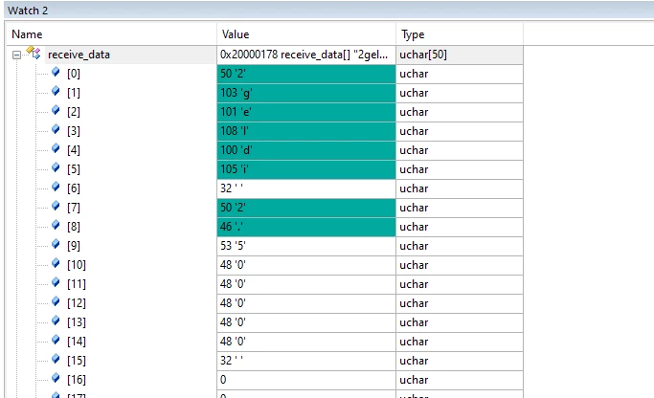Click the blue icon beside element [12]
The width and height of the screenshot is (654, 398).
[56, 301]
